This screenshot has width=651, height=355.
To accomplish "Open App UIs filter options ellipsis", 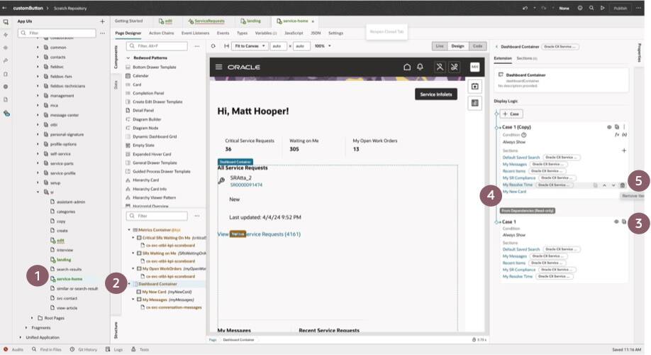I will tap(103, 33).
